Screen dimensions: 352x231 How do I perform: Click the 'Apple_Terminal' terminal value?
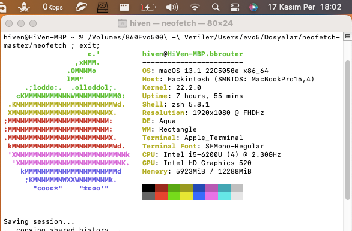click(x=214, y=138)
